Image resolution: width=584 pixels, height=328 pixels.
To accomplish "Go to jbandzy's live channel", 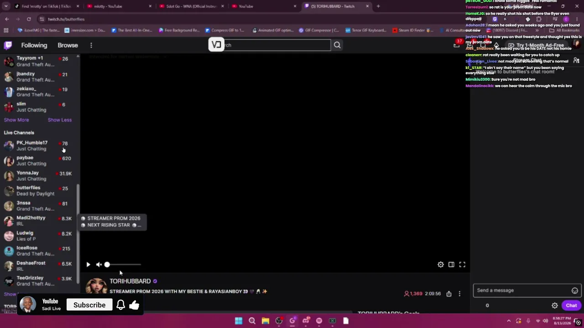I will tap(36, 77).
